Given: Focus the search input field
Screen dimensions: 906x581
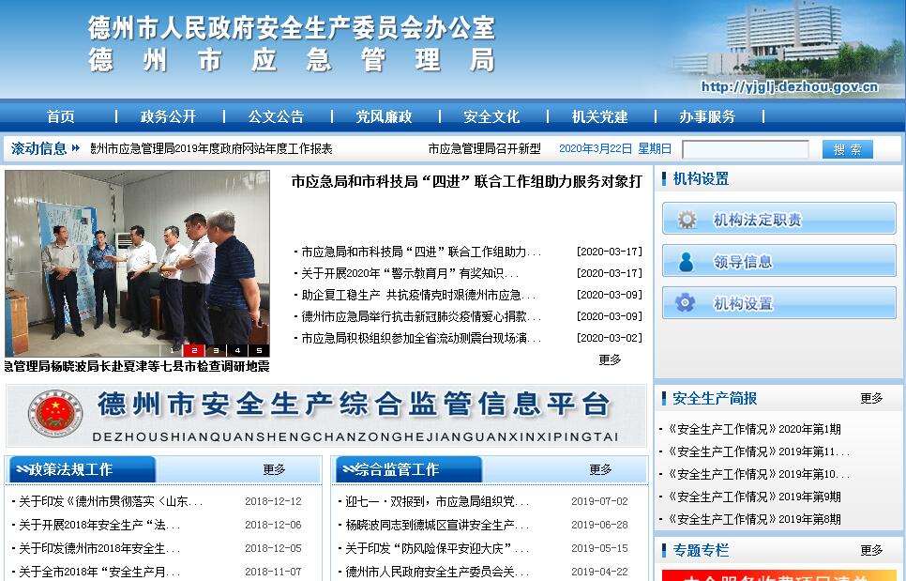Looking at the screenshot, I should coord(746,149).
